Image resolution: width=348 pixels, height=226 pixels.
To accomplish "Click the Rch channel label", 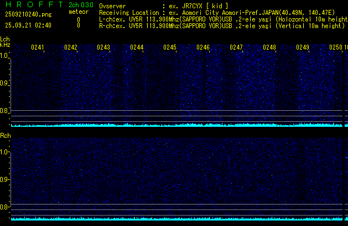I will coord(5,135).
